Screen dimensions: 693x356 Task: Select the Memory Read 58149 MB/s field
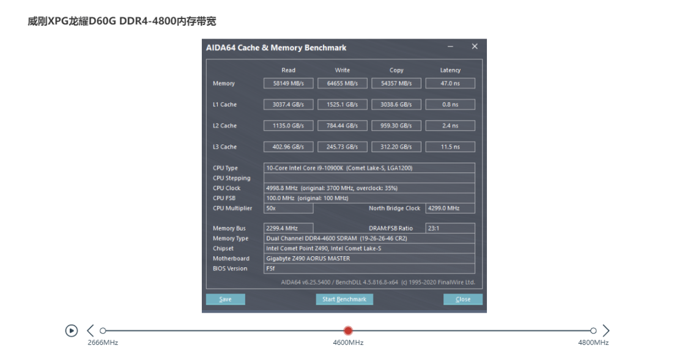288,83
